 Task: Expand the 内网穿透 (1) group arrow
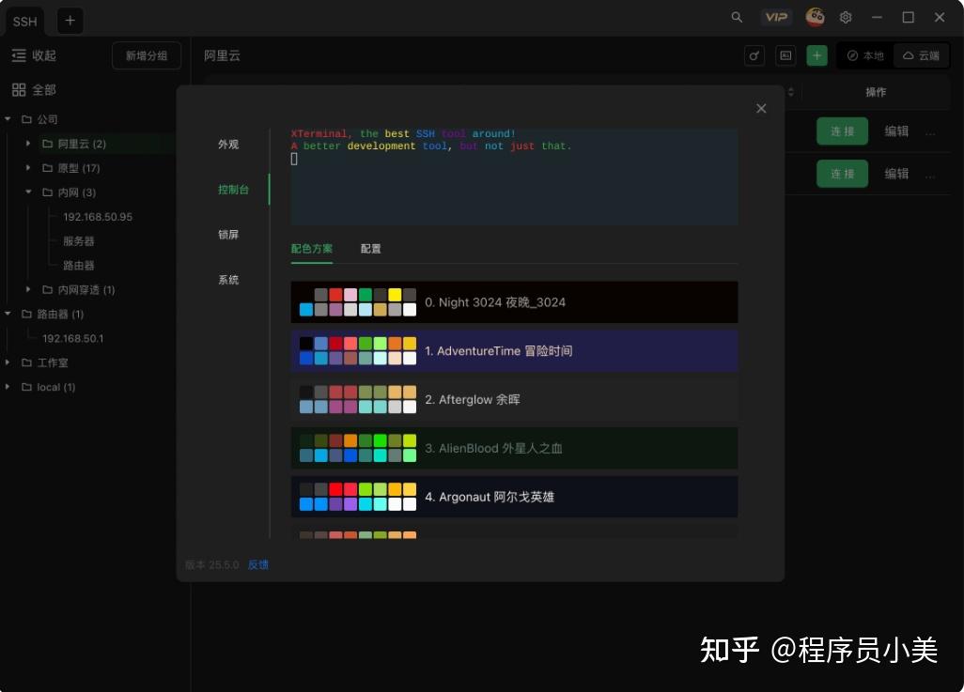pos(28,289)
